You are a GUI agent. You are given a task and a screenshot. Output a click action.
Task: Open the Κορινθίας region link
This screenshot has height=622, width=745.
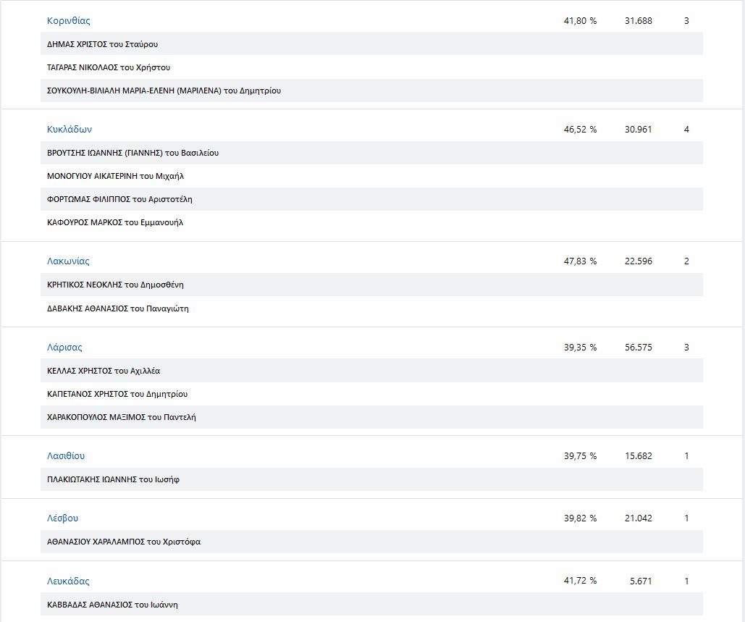pos(69,21)
